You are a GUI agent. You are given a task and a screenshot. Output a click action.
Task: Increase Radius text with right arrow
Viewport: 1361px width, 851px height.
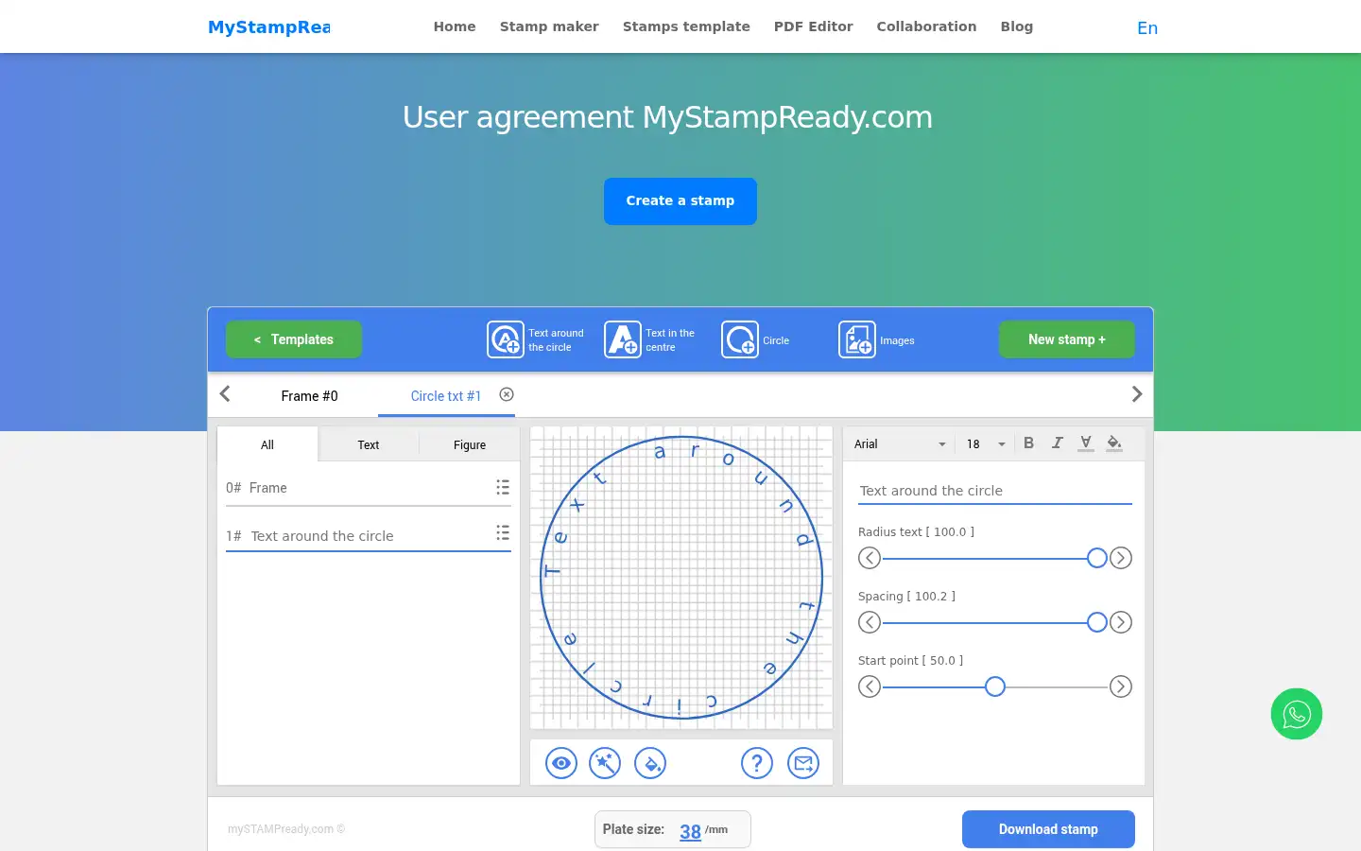pyautogui.click(x=1121, y=558)
